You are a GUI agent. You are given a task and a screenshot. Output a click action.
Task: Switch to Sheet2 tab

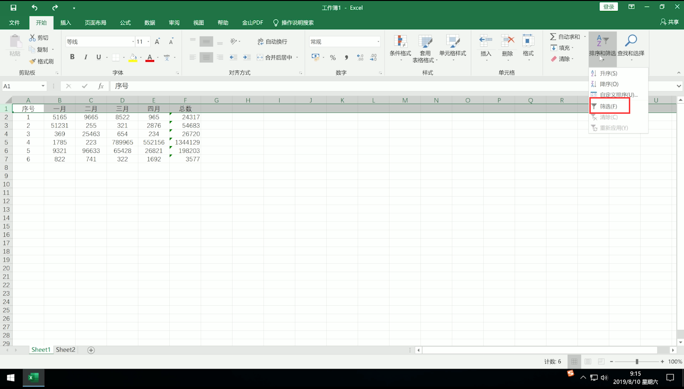pyautogui.click(x=66, y=350)
